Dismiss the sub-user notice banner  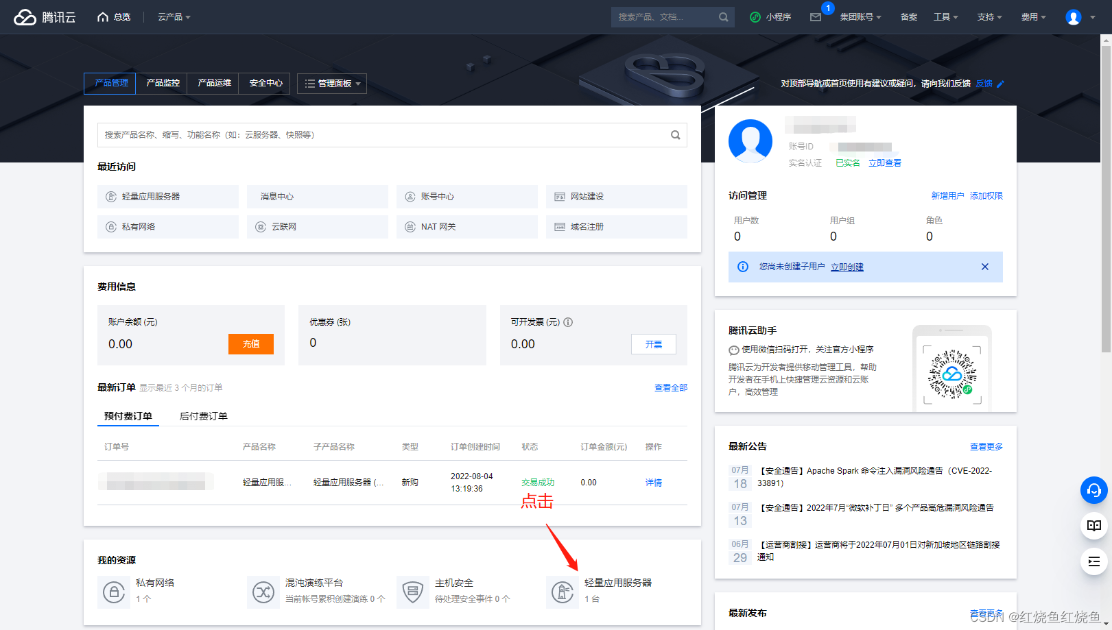click(x=985, y=267)
